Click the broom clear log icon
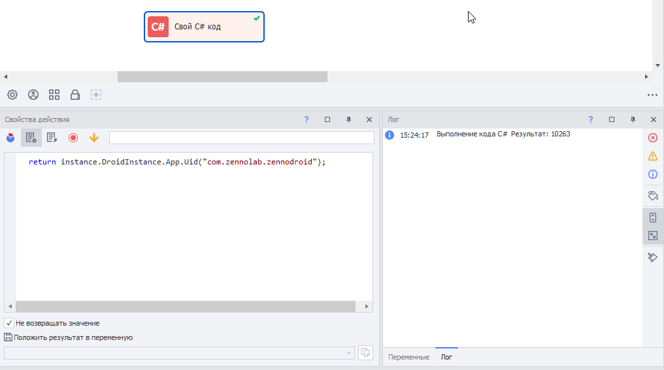664x370 pixels. (x=652, y=257)
